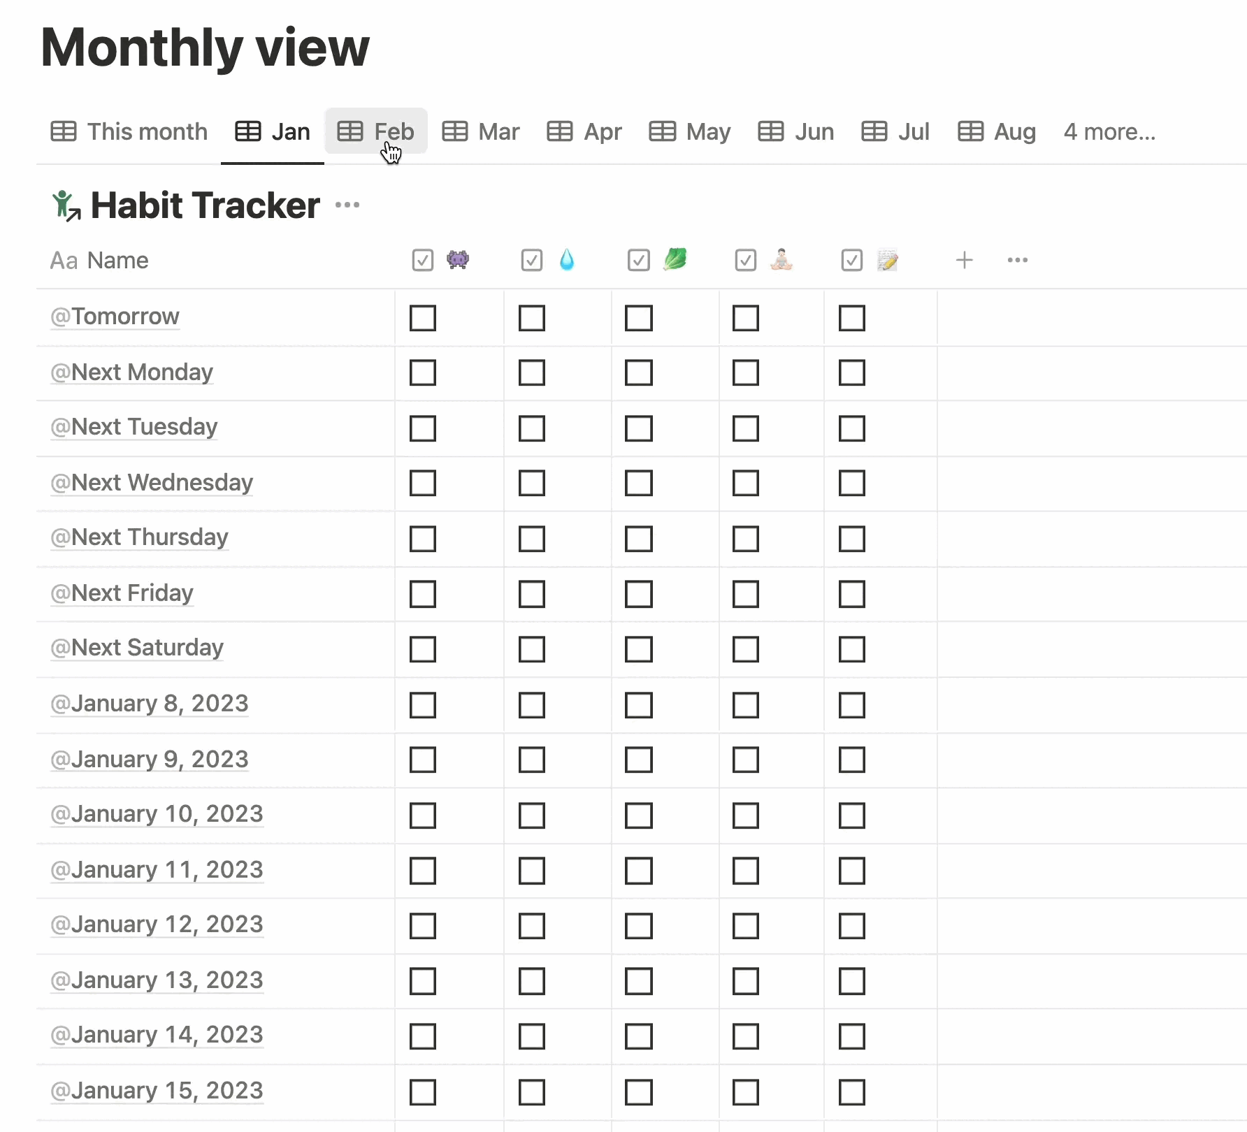Viewport: 1247px width, 1132px height.
Task: Open the @Tomorrow row
Action: [x=115, y=317]
